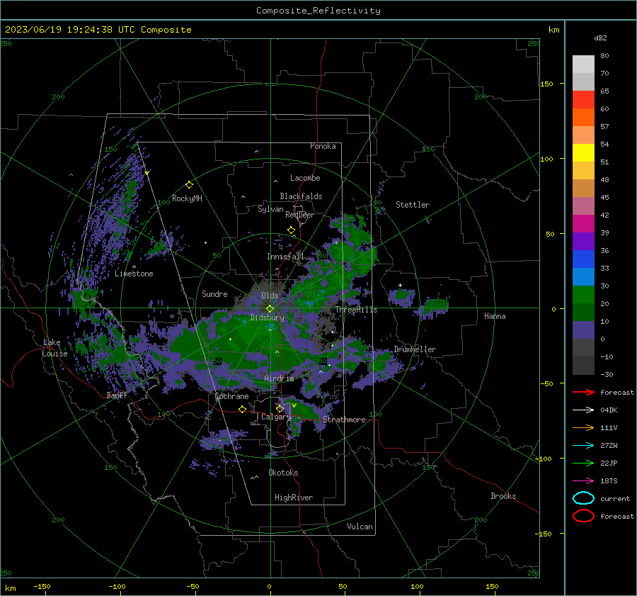This screenshot has height=596, width=637.
Task: Click the Airdrie city label
Action: pos(279,378)
